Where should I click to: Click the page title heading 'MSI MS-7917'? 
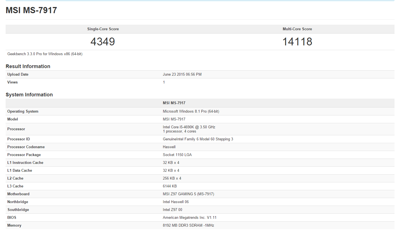pyautogui.click(x=31, y=10)
